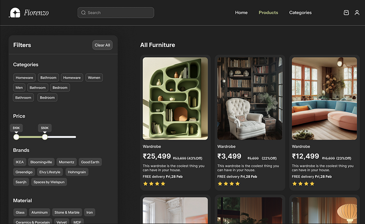Open the Categories nav link

pyautogui.click(x=300, y=12)
